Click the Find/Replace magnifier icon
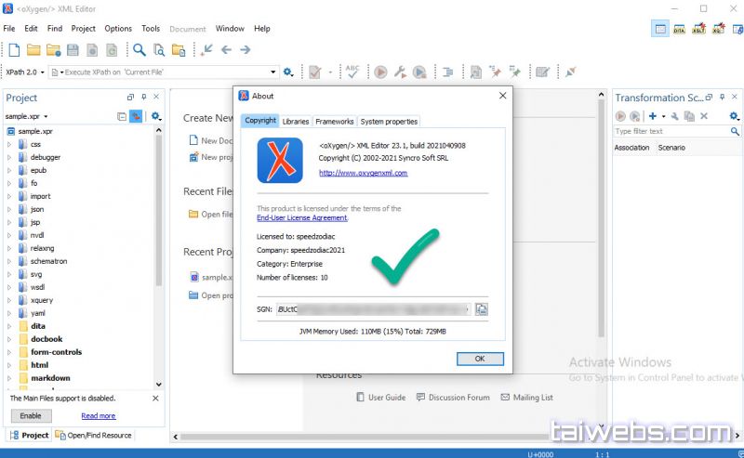The image size is (744, 458). tap(139, 49)
